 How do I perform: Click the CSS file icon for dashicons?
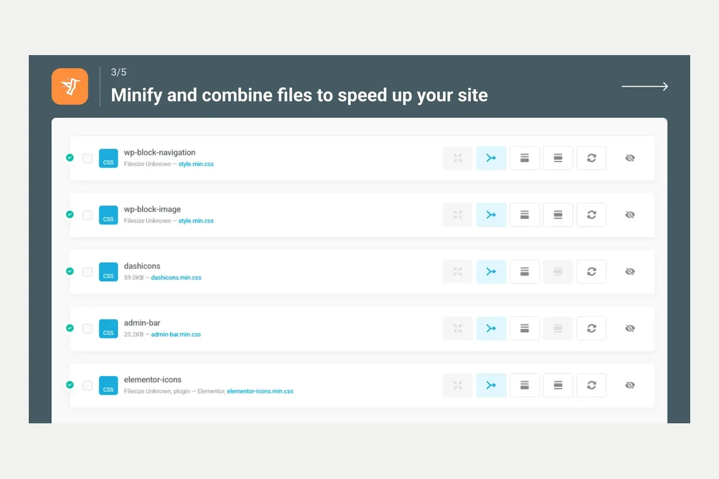click(x=108, y=272)
